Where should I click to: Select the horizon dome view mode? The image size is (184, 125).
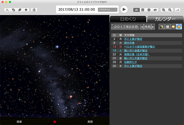coord(136,10)
